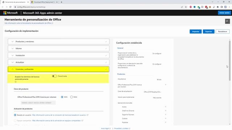Open new browser tab with plus
The width and height of the screenshot is (232, 130).
[61, 2]
